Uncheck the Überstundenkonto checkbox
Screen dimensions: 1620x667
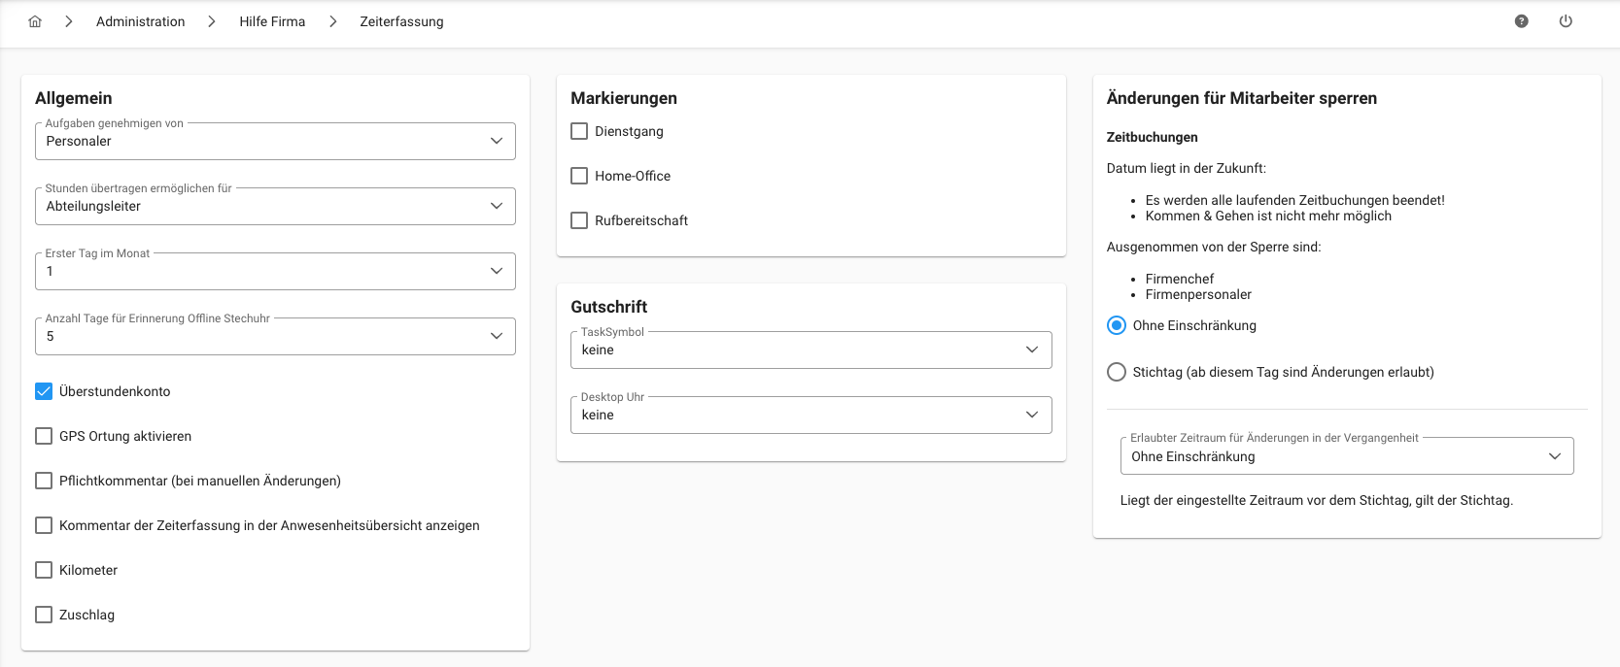pos(44,391)
